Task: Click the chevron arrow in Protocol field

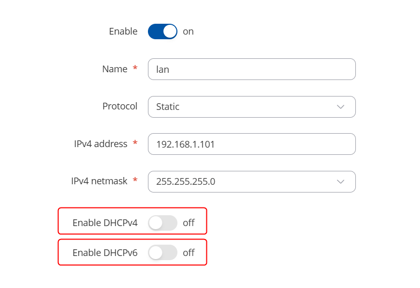Action: 340,107
